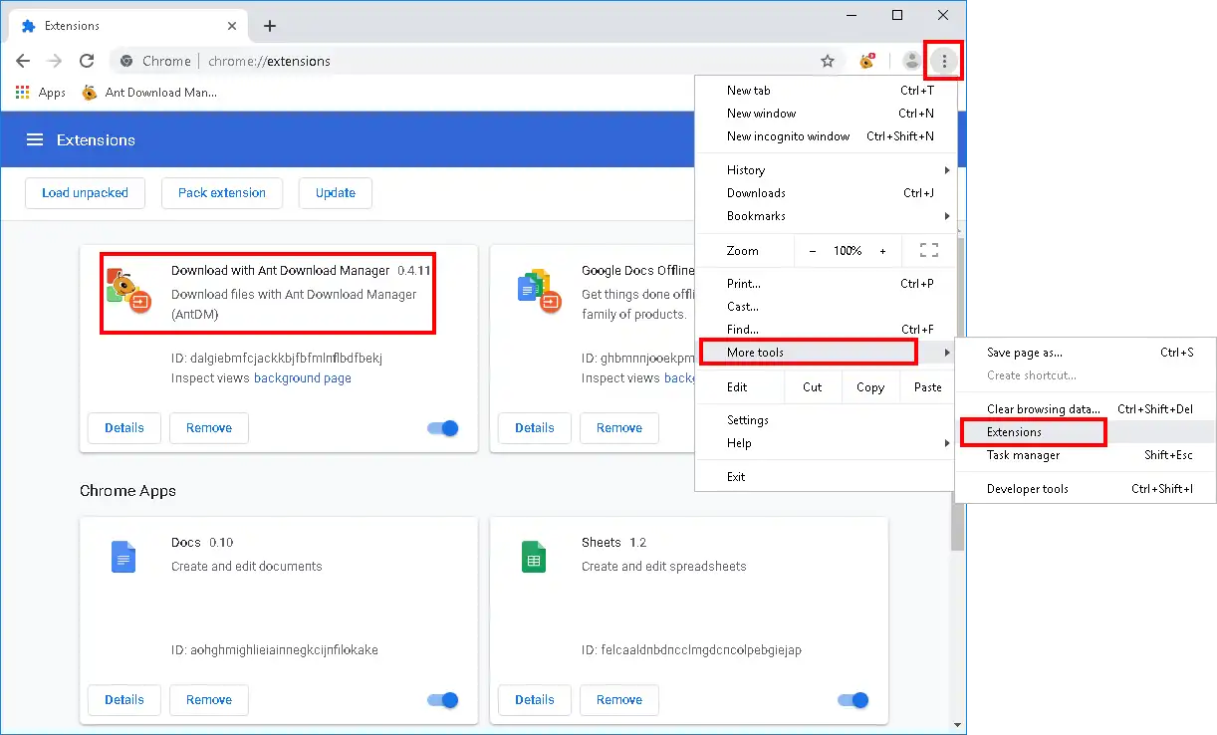Expand the Help submenu
The height and width of the screenshot is (735, 1217).
pos(826,443)
